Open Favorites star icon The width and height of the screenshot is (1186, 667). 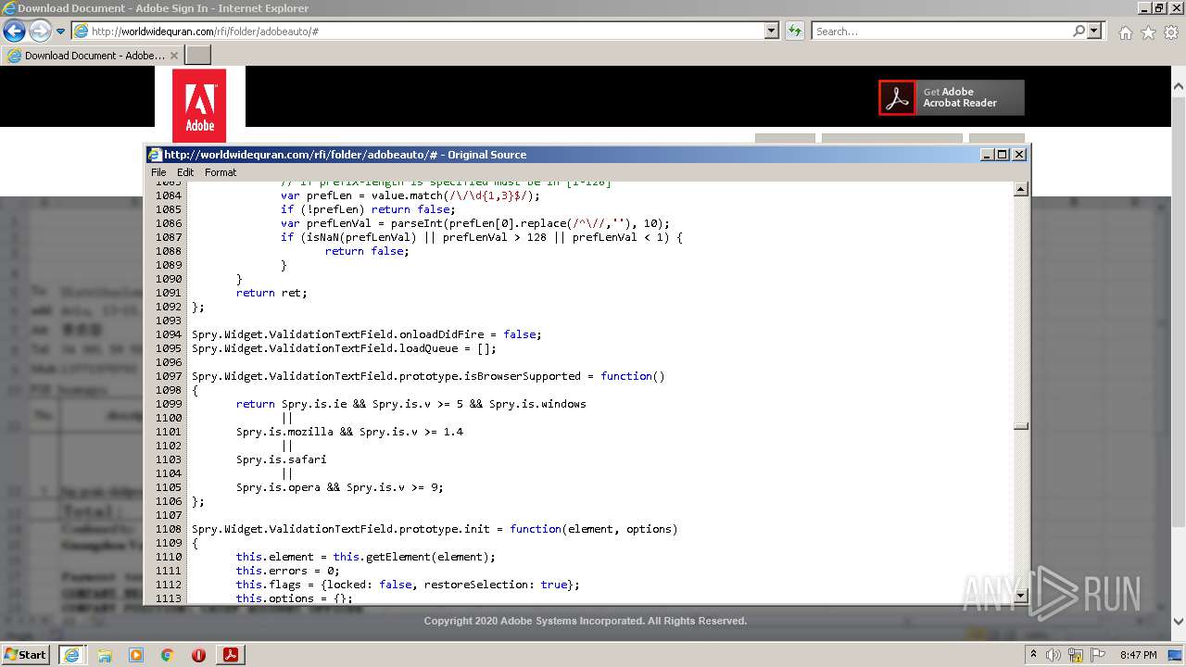click(1148, 32)
